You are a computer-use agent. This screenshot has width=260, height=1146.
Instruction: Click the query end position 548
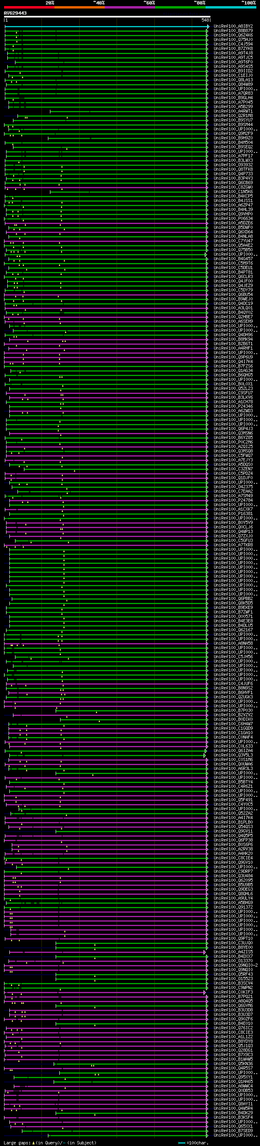coord(205,20)
